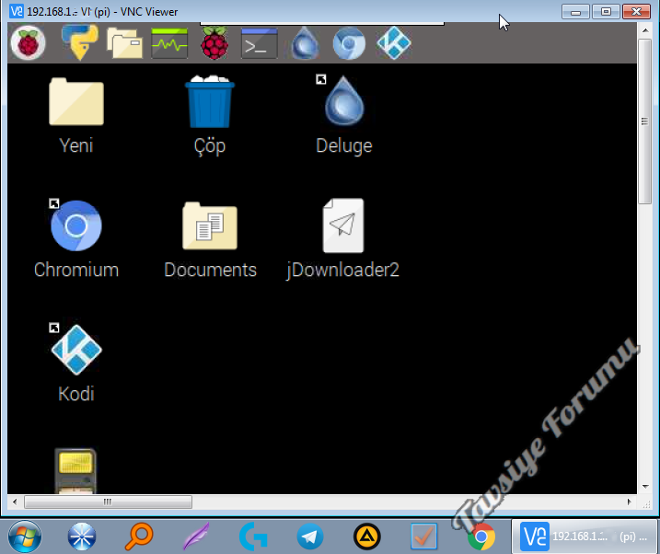The height and width of the screenshot is (554, 660).
Task: Open Telegram from the taskbar
Action: pyautogui.click(x=310, y=537)
